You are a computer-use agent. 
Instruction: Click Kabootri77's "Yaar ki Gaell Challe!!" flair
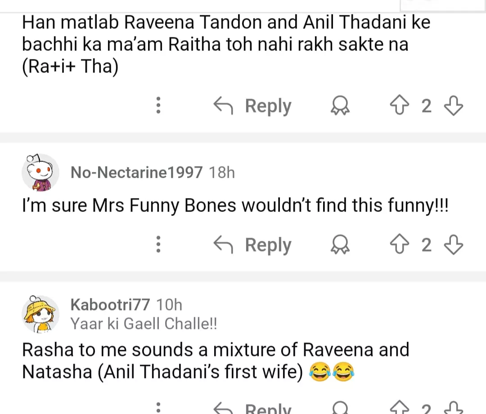click(144, 324)
